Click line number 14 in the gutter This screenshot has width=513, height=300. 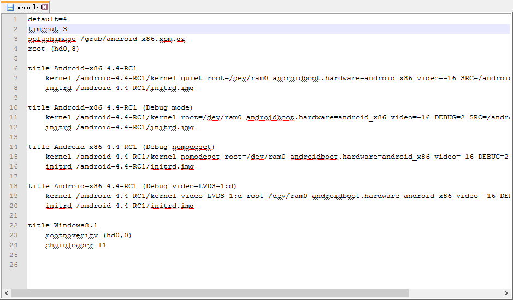point(14,147)
